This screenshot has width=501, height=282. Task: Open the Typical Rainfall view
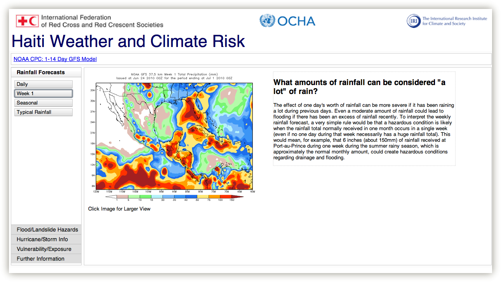(43, 112)
